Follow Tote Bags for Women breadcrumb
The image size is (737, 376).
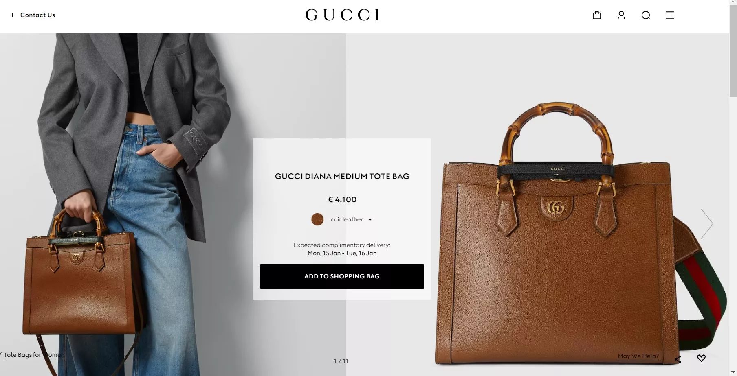coord(34,355)
